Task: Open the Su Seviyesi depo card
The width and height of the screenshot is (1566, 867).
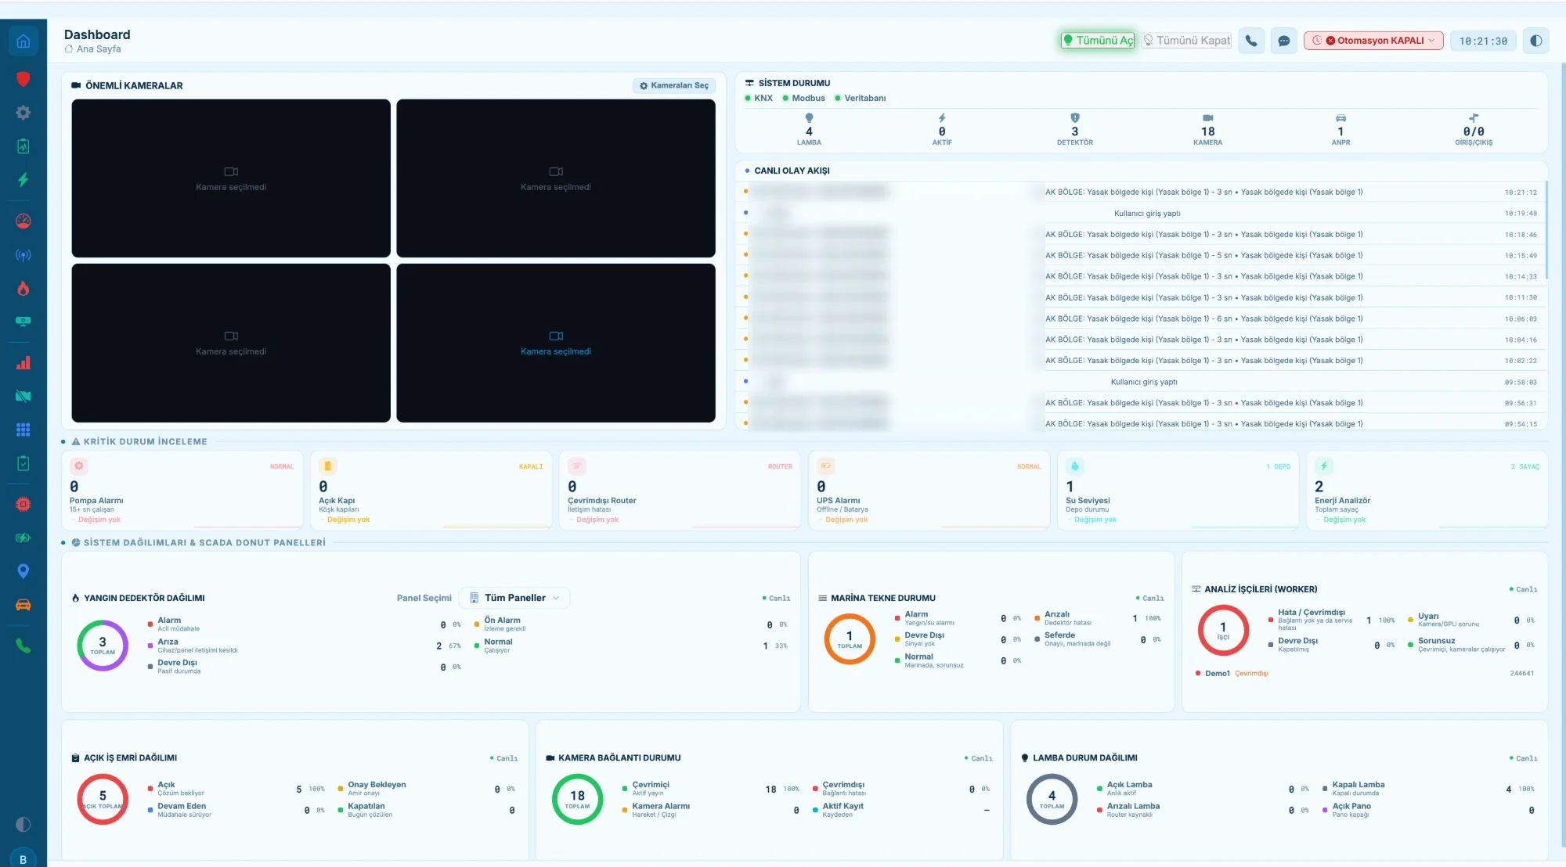Action: (x=1178, y=491)
